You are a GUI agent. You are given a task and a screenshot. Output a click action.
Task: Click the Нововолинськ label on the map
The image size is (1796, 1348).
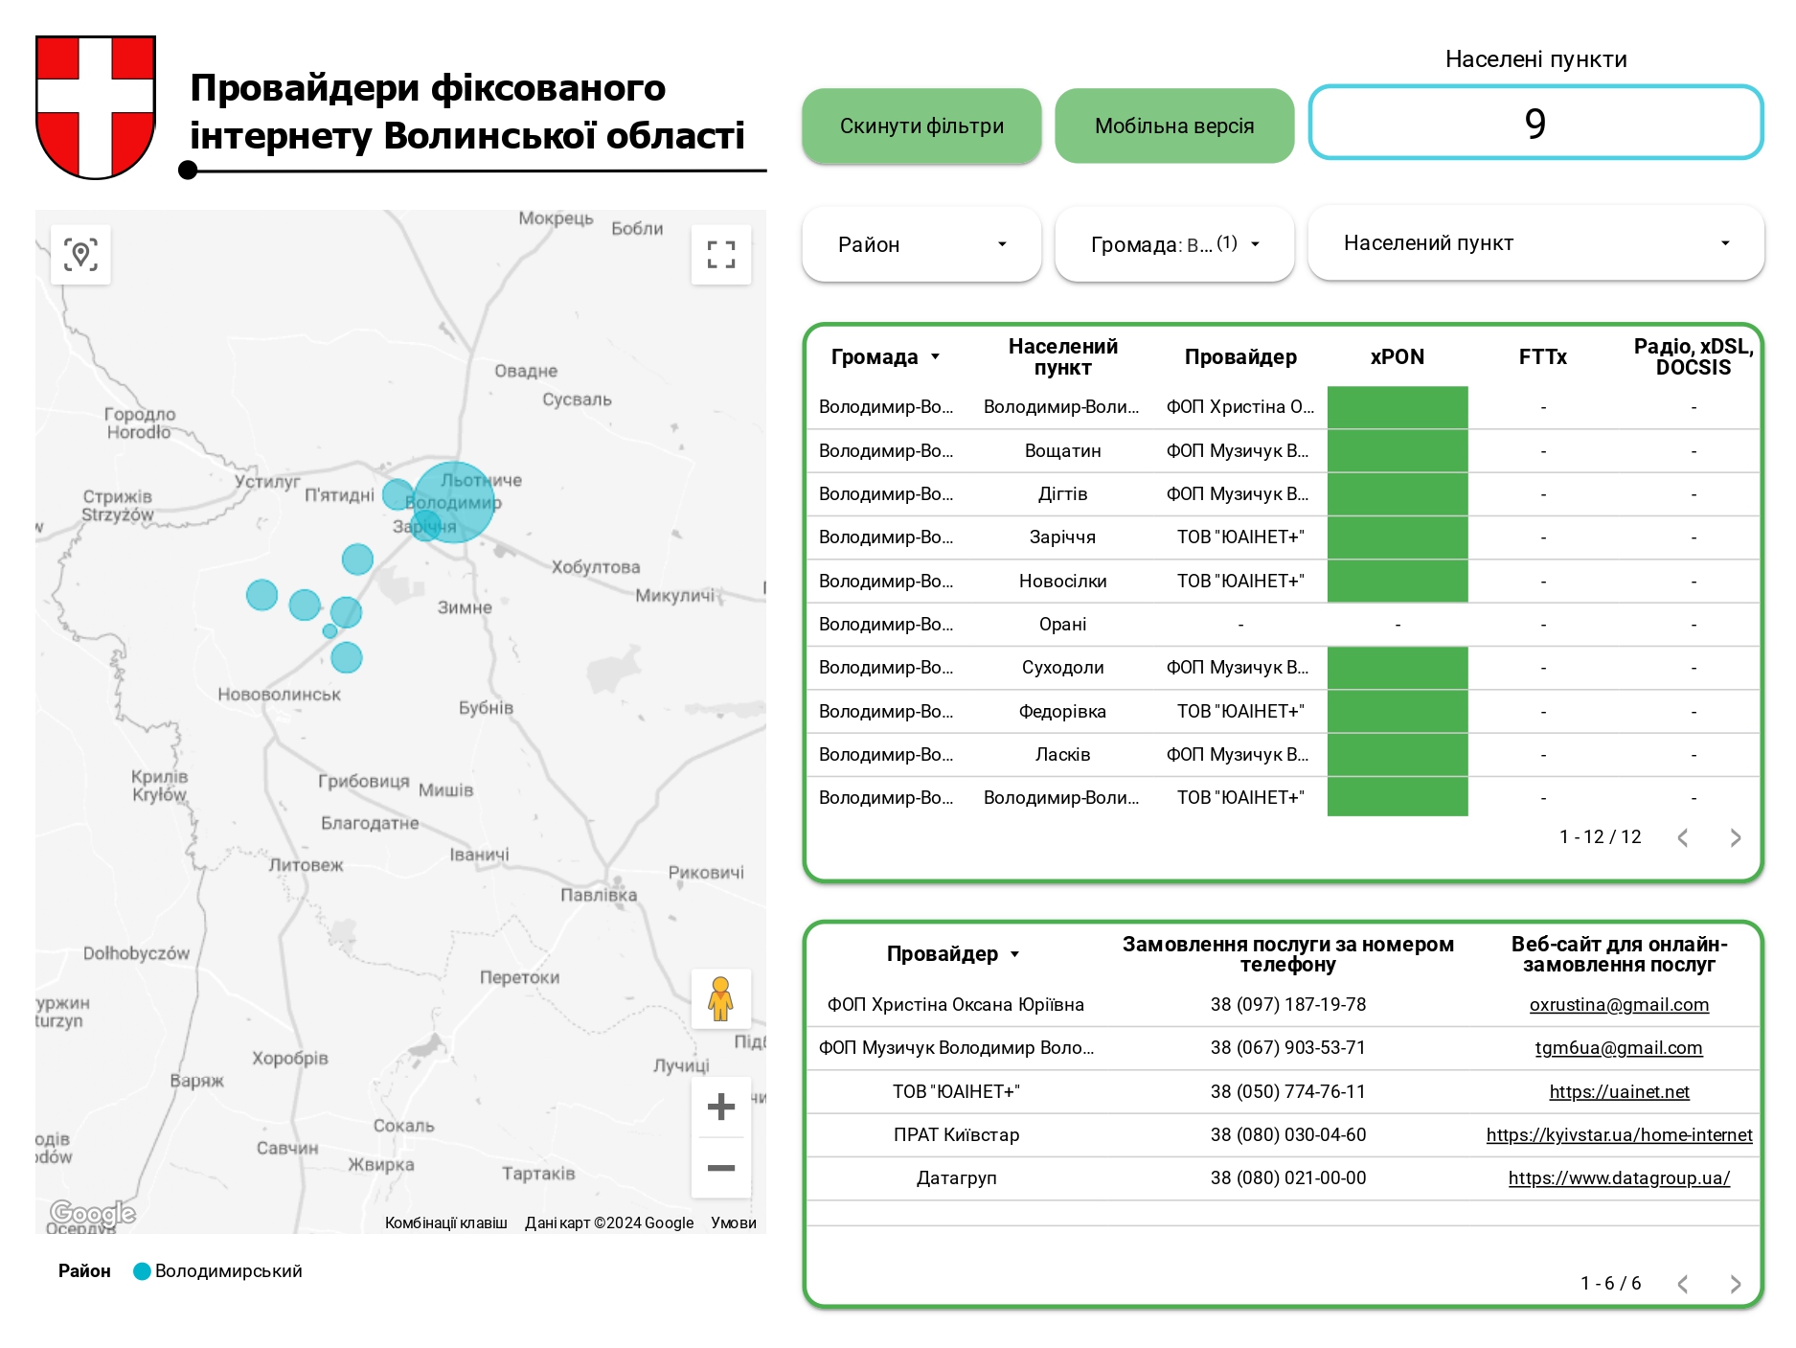(x=279, y=695)
